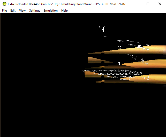Minimize the Cxbx-Reloaded window
The width and height of the screenshot is (166, 137).
pos(136,4)
